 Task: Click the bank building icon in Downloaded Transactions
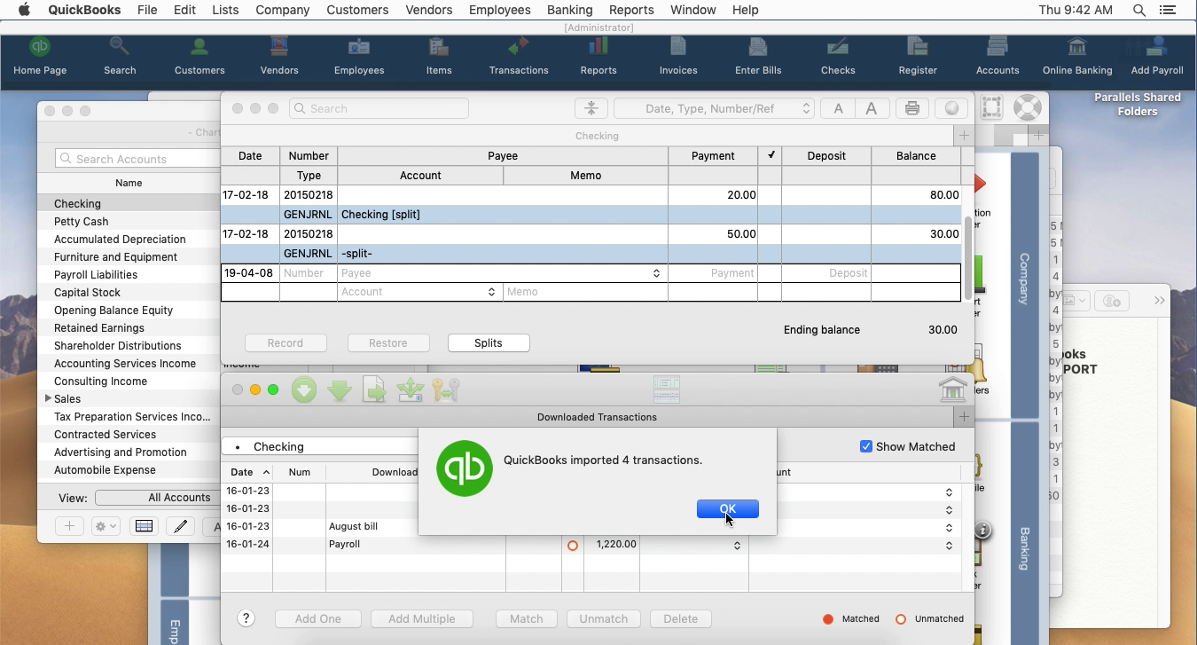point(952,389)
